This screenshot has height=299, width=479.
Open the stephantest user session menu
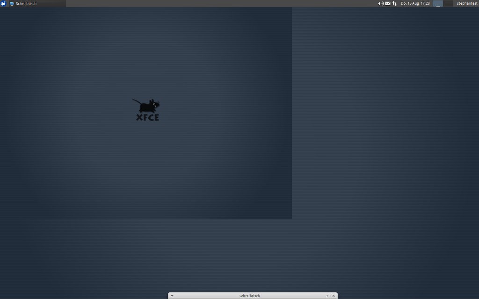pos(467,3)
